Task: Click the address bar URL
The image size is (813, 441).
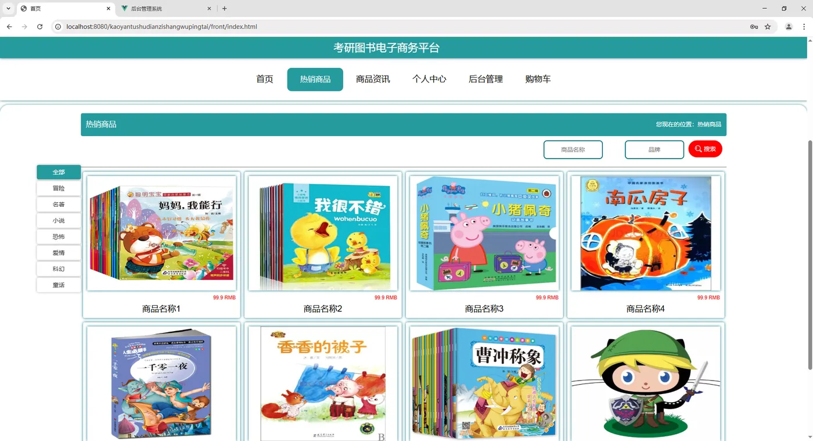Action: point(162,27)
